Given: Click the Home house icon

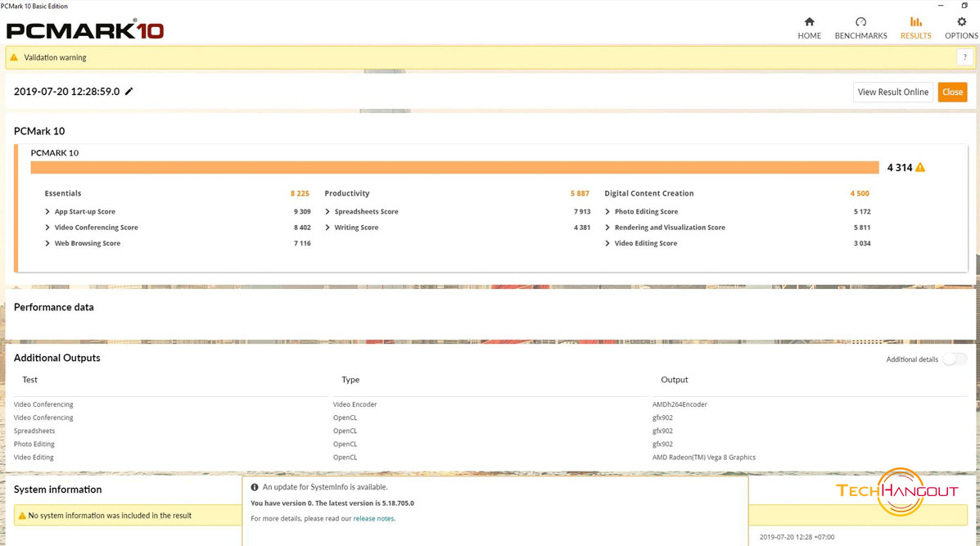Looking at the screenshot, I should 810,22.
